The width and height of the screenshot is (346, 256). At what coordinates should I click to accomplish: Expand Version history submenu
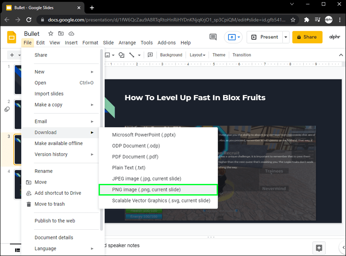92,154
